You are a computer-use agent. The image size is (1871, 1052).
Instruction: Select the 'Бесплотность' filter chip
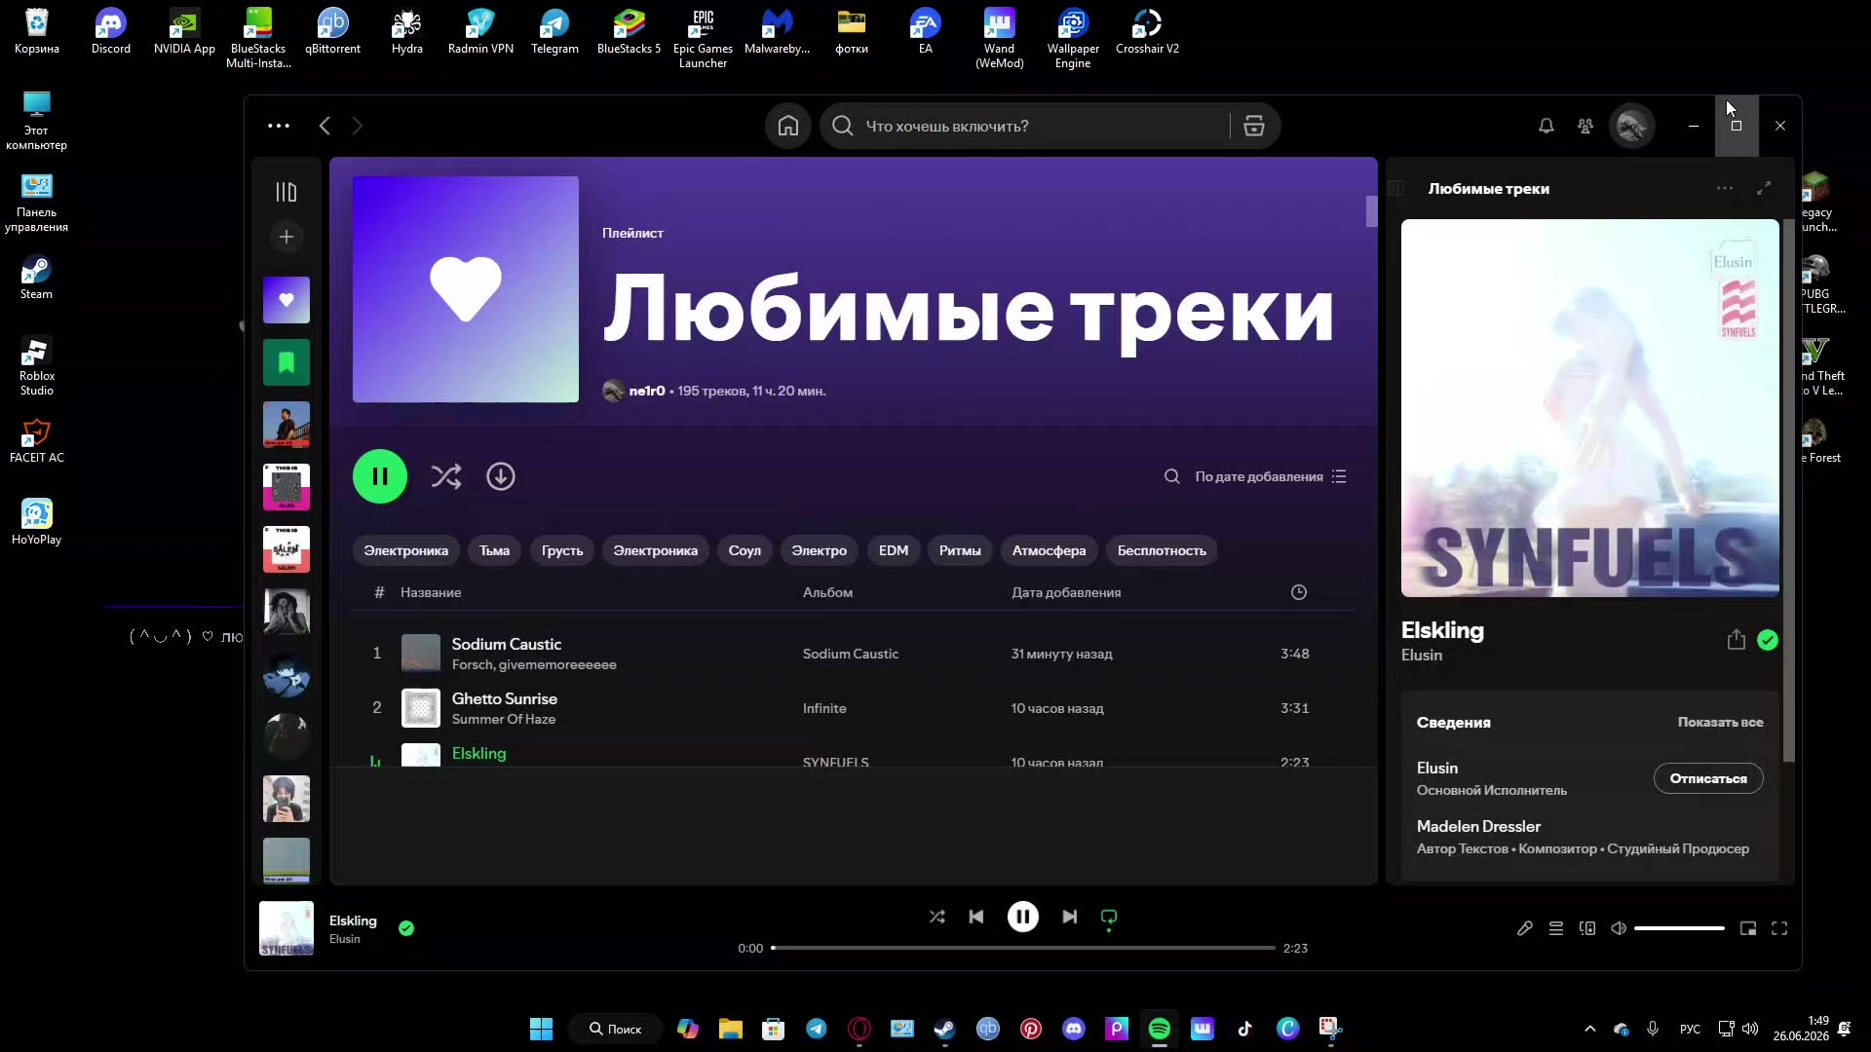pyautogui.click(x=1162, y=550)
